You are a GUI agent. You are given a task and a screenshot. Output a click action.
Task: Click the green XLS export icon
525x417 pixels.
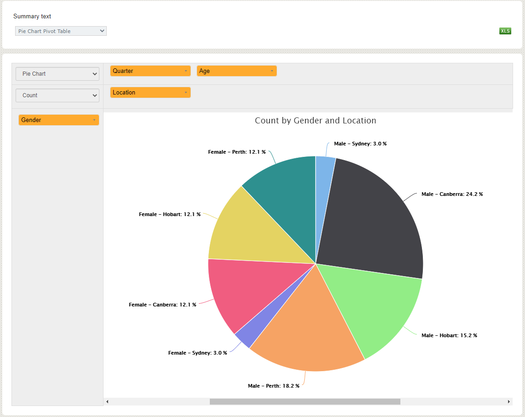point(505,31)
